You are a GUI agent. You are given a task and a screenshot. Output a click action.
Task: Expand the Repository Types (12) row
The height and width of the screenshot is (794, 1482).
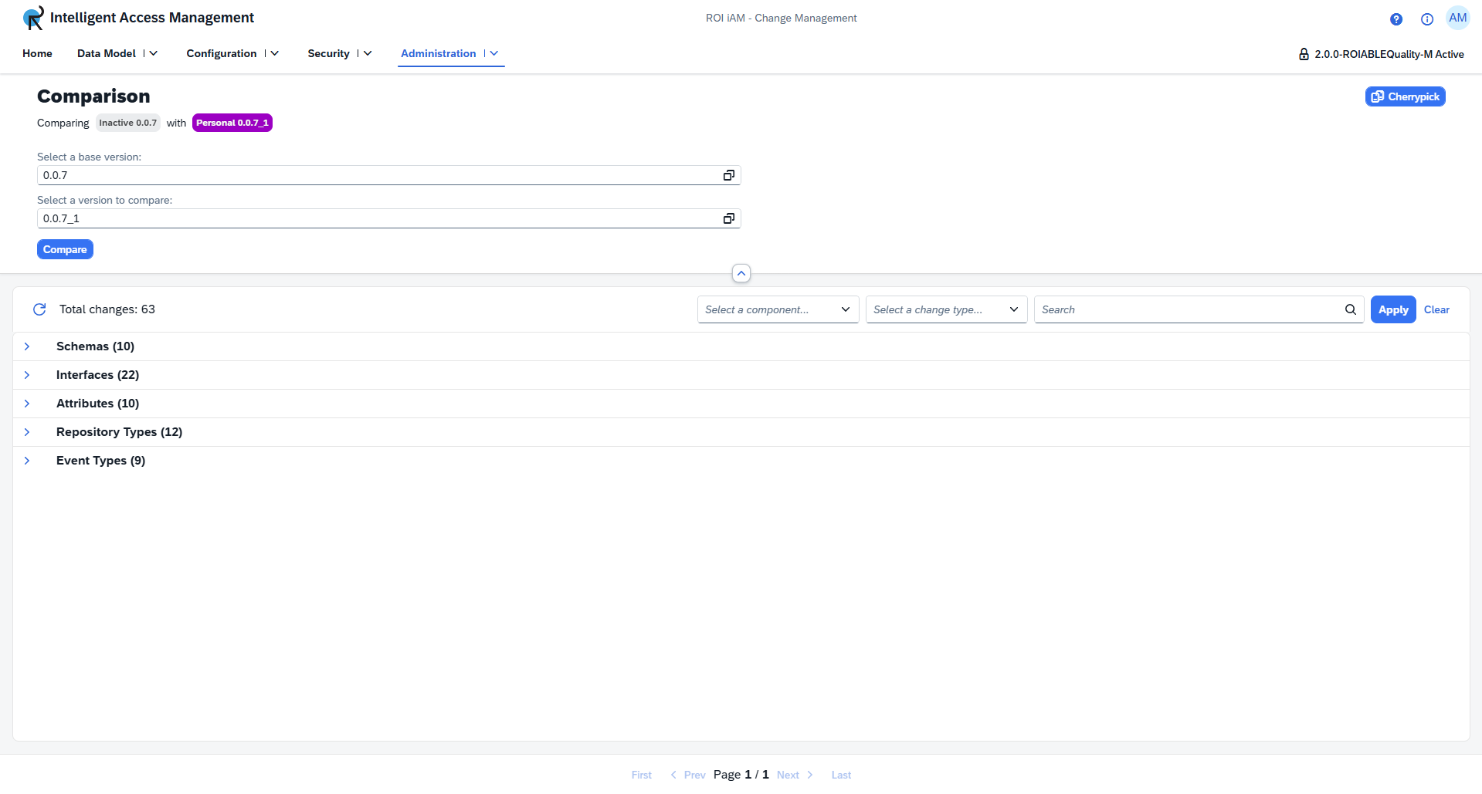tap(27, 432)
